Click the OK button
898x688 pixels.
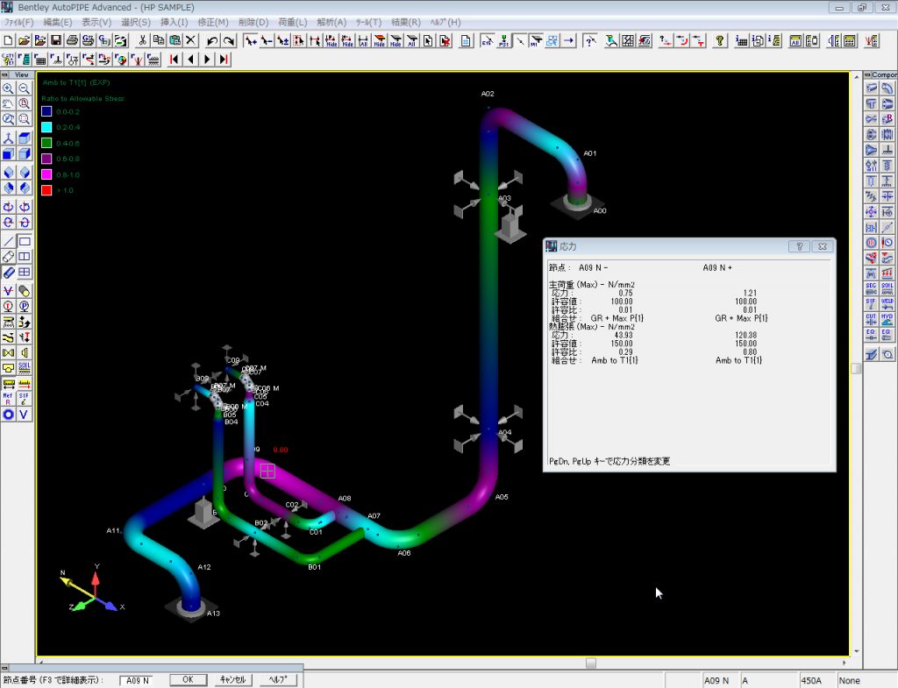pyautogui.click(x=188, y=679)
